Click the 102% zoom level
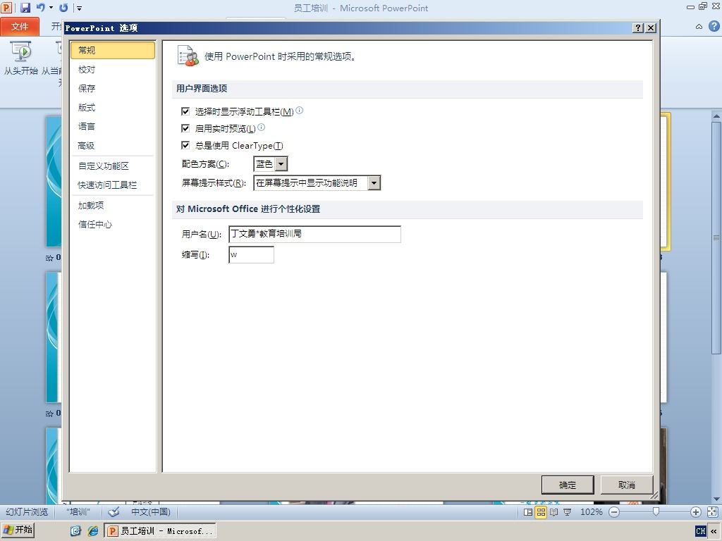 tap(592, 512)
